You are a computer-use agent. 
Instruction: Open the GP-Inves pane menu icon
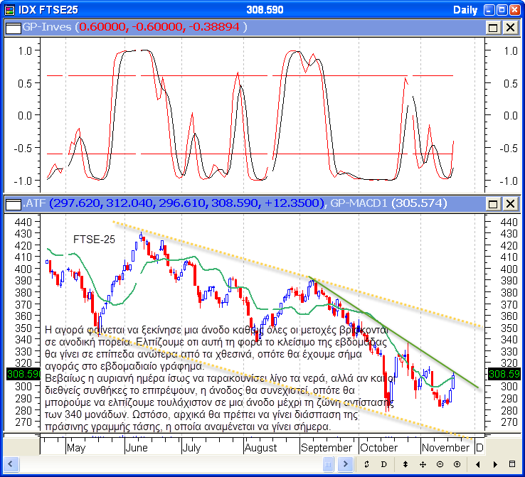[13, 27]
